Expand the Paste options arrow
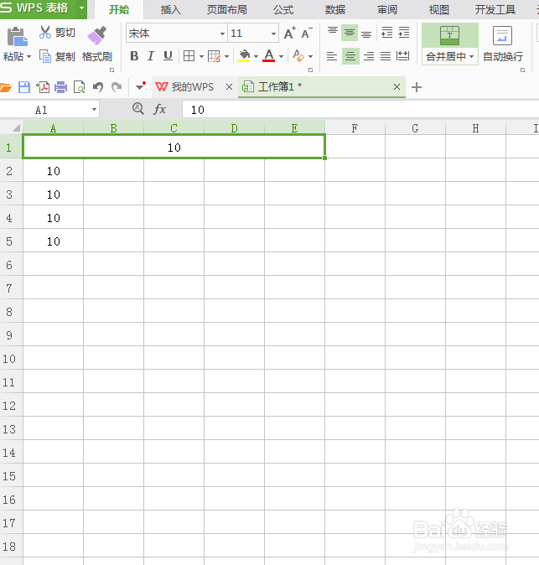Image resolution: width=539 pixels, height=565 pixels. pyautogui.click(x=29, y=56)
